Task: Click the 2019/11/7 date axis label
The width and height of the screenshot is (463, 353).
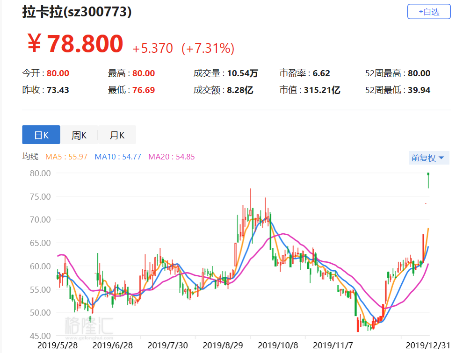Action: [333, 346]
